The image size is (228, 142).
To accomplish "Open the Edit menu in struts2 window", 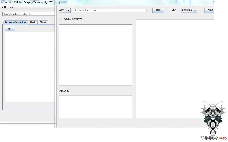I will [x=11, y=7].
